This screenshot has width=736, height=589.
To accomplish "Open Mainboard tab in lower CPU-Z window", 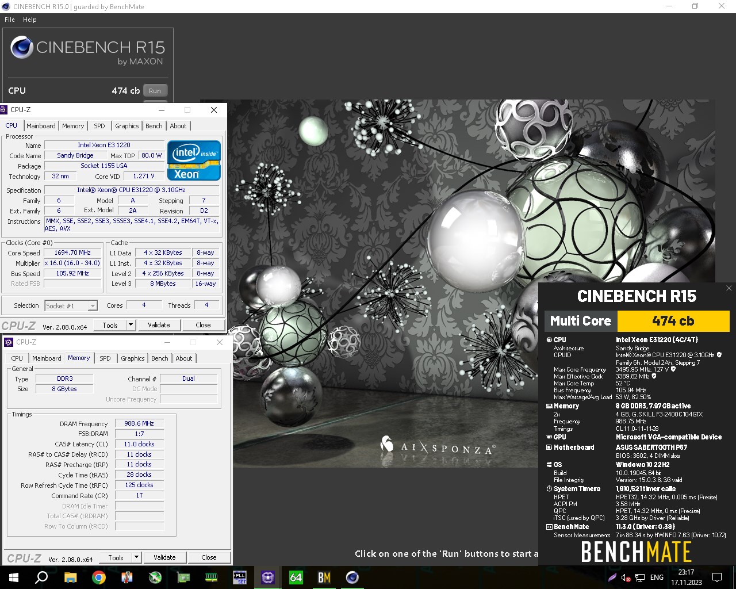I will pyautogui.click(x=47, y=358).
